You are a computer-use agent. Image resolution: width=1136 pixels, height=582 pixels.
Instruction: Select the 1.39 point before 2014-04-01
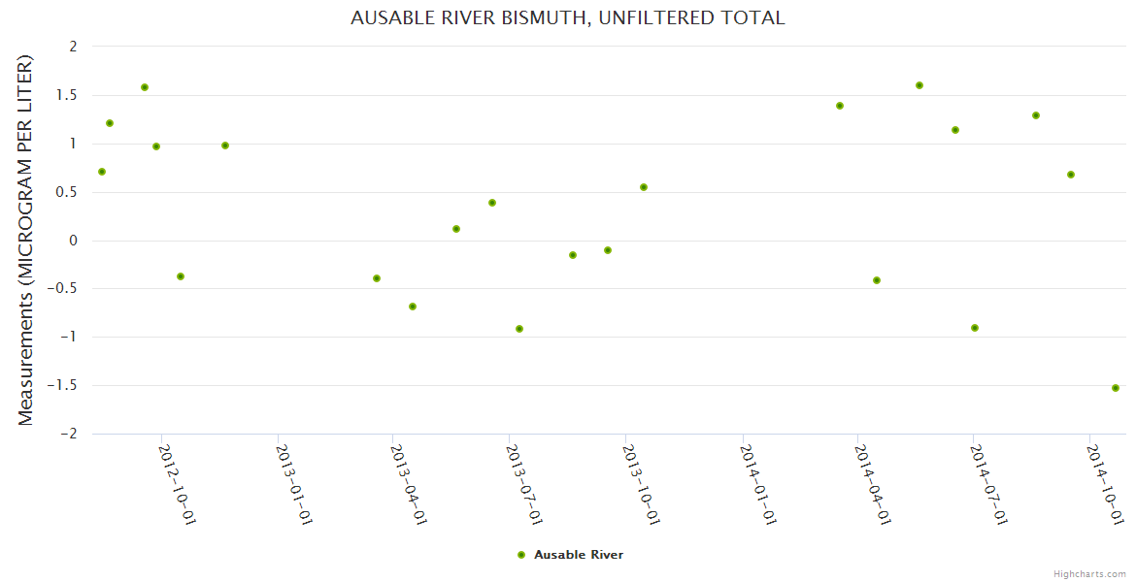pyautogui.click(x=840, y=106)
